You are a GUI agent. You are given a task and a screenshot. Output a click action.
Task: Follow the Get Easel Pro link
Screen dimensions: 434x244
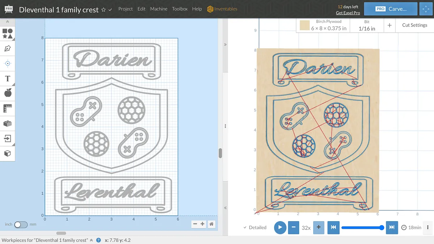tap(348, 13)
